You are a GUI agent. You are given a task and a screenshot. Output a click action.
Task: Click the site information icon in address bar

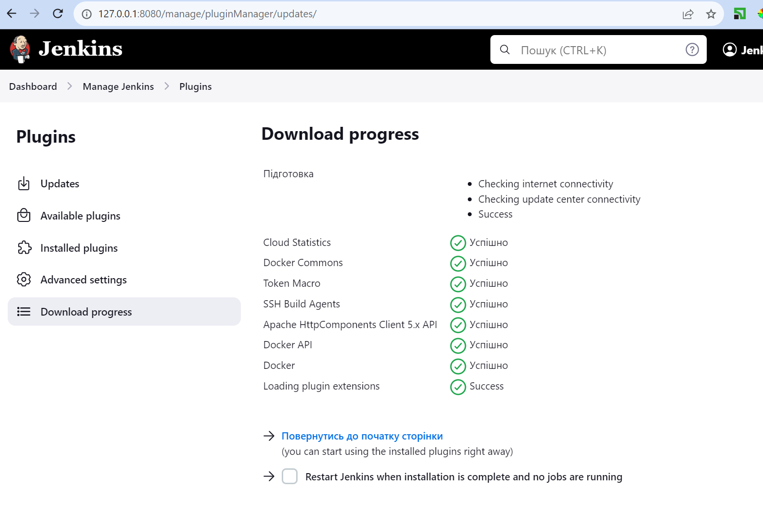[87, 14]
